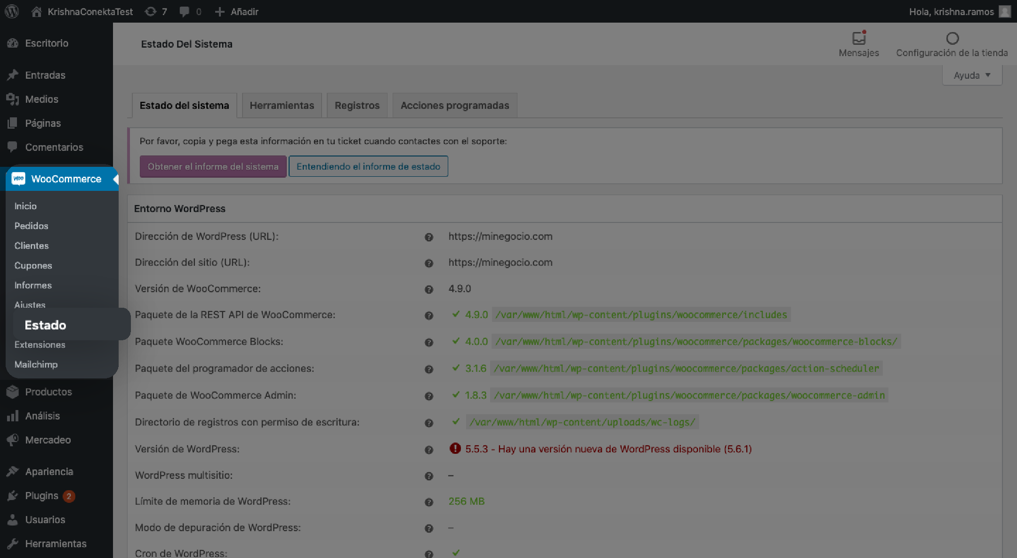
Task: Click help icon for Versión de WordPress
Action: 428,450
